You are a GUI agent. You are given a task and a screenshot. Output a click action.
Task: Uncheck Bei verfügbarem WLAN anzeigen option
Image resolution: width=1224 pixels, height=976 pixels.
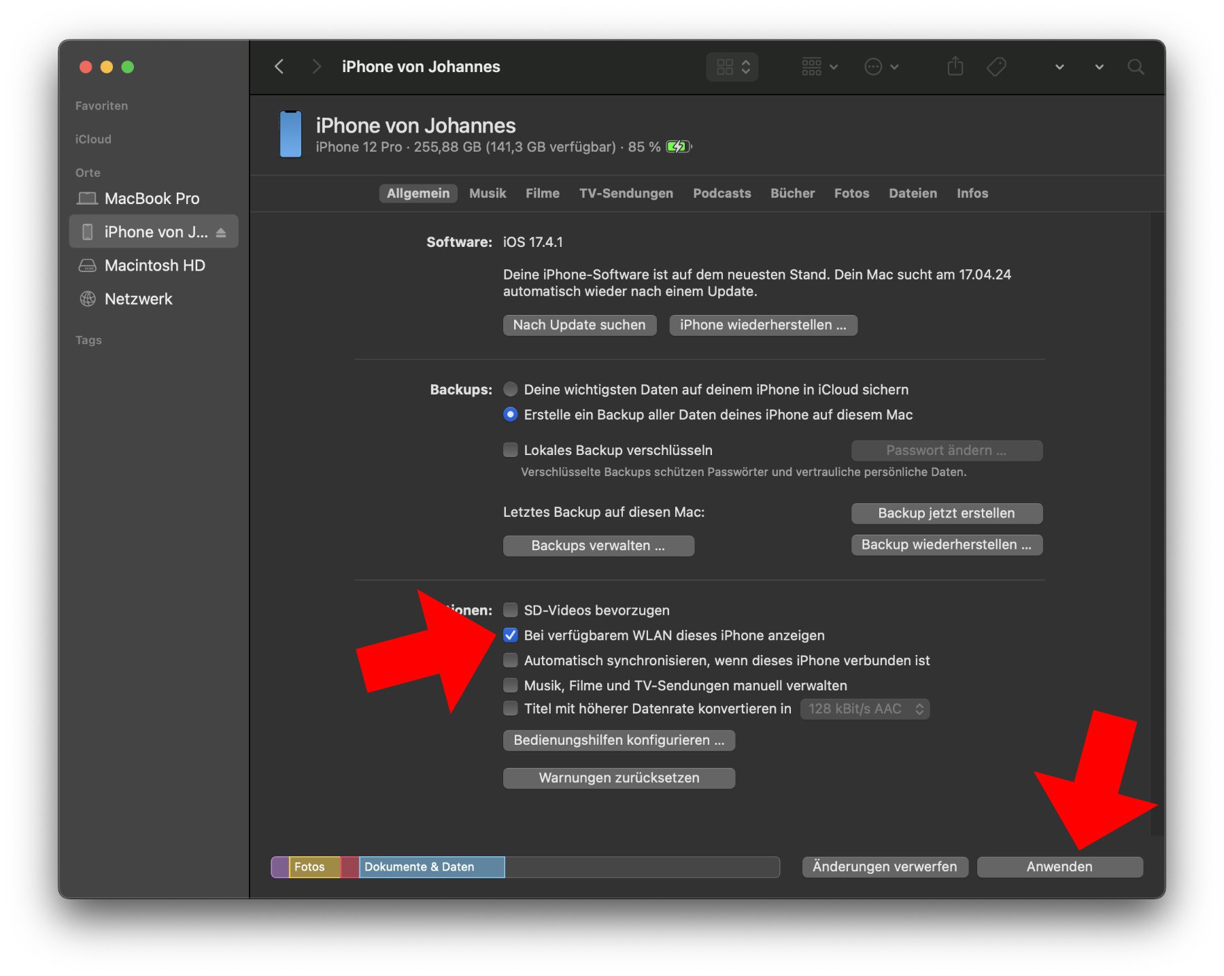click(x=511, y=635)
